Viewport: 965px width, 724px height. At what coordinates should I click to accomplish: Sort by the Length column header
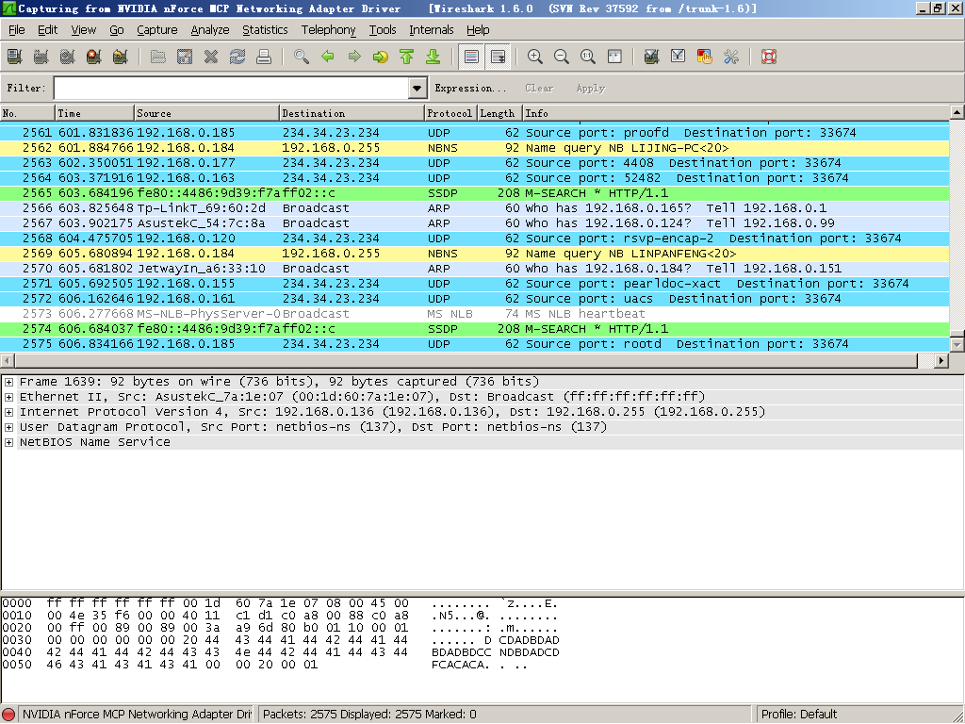point(499,113)
